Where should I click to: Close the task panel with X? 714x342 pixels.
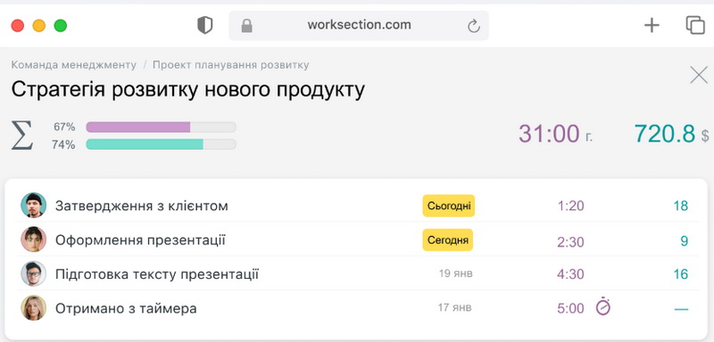coord(699,75)
